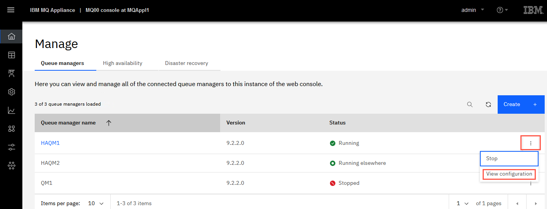Open overflow menu for HAQM1 row
This screenshot has height=209, width=547.
pyautogui.click(x=530, y=143)
